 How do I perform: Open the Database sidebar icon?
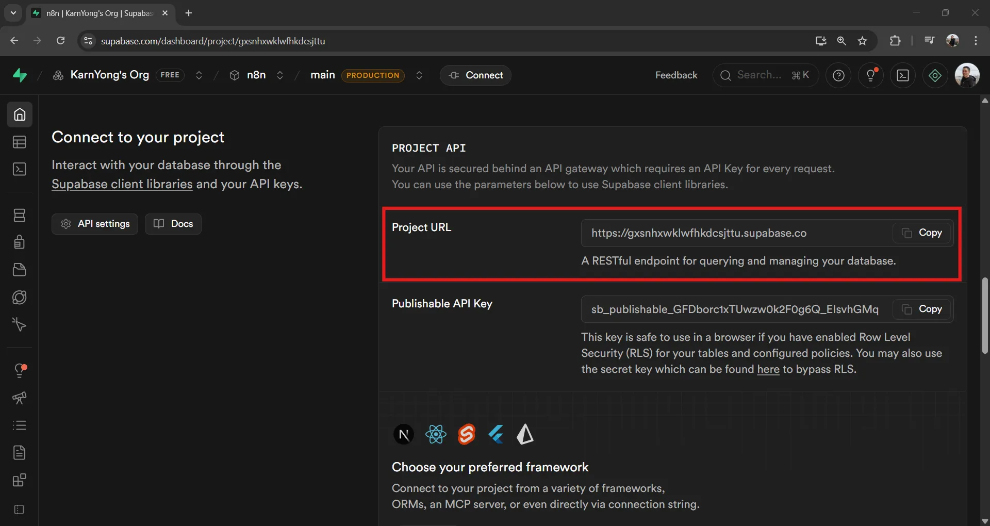[x=20, y=216]
